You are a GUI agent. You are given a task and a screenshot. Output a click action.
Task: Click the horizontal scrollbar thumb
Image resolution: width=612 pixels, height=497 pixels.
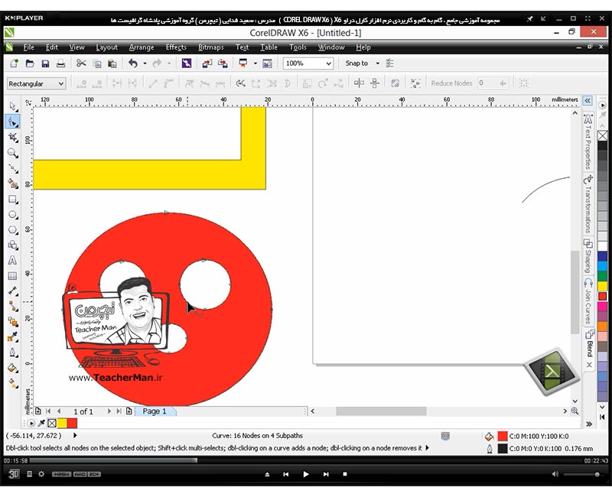[x=381, y=411]
